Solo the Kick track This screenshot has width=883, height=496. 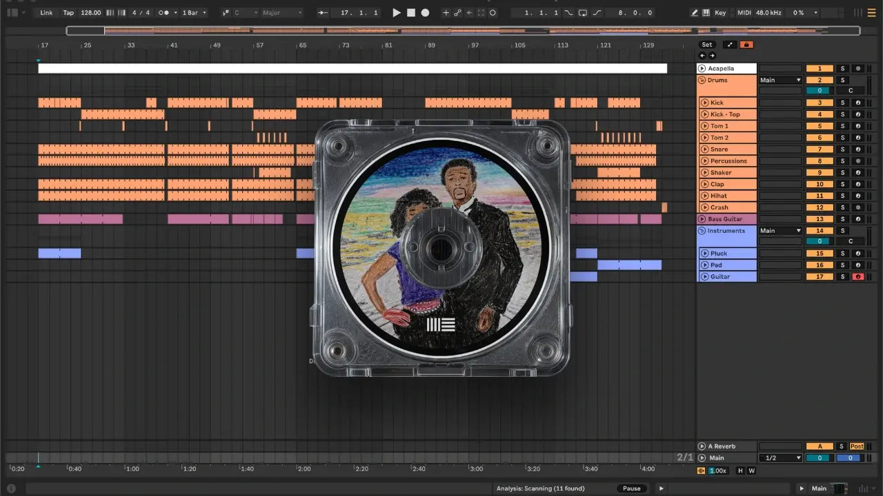pos(842,103)
